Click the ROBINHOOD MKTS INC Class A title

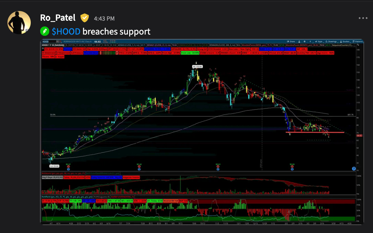pos(78,42)
